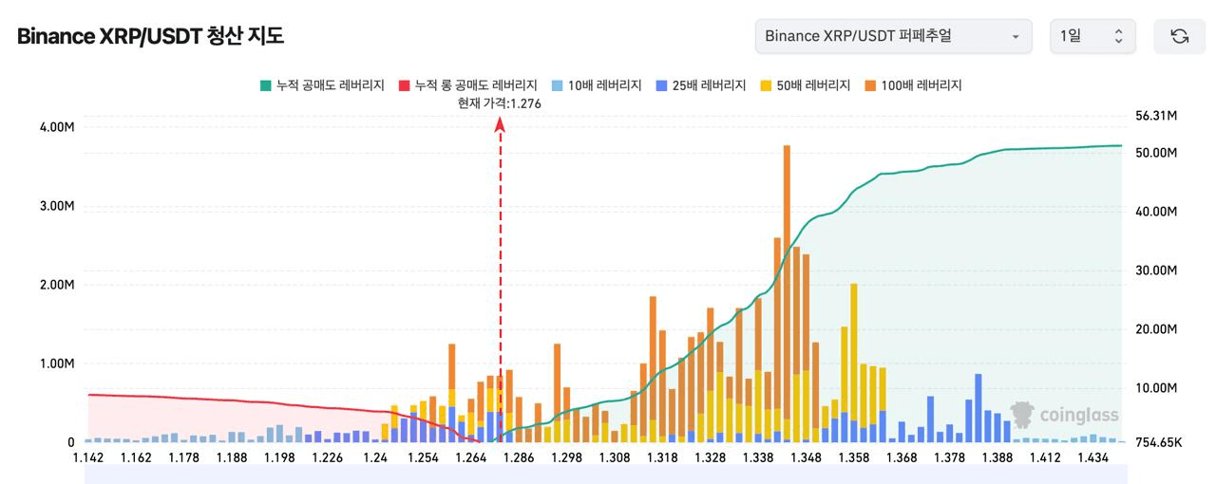The width and height of the screenshot is (1216, 484).
Task: Toggle the 100배 레버리지 legend series
Action: (914, 85)
